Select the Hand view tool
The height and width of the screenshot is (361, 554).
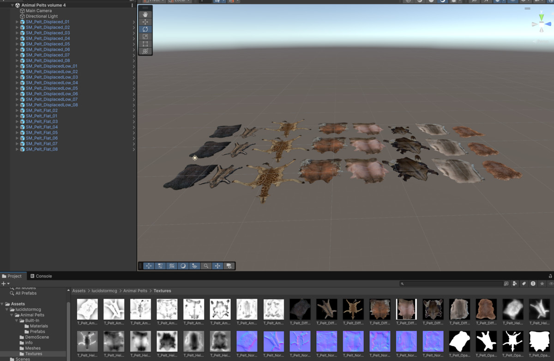pyautogui.click(x=145, y=14)
